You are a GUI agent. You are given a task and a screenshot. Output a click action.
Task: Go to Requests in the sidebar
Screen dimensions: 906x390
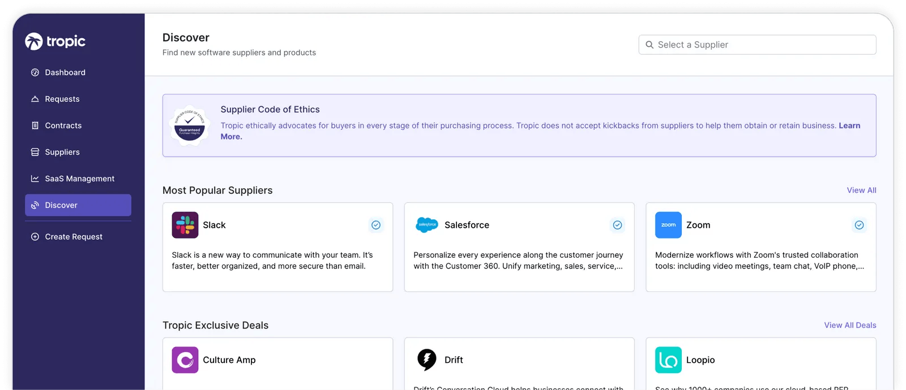coord(78,99)
